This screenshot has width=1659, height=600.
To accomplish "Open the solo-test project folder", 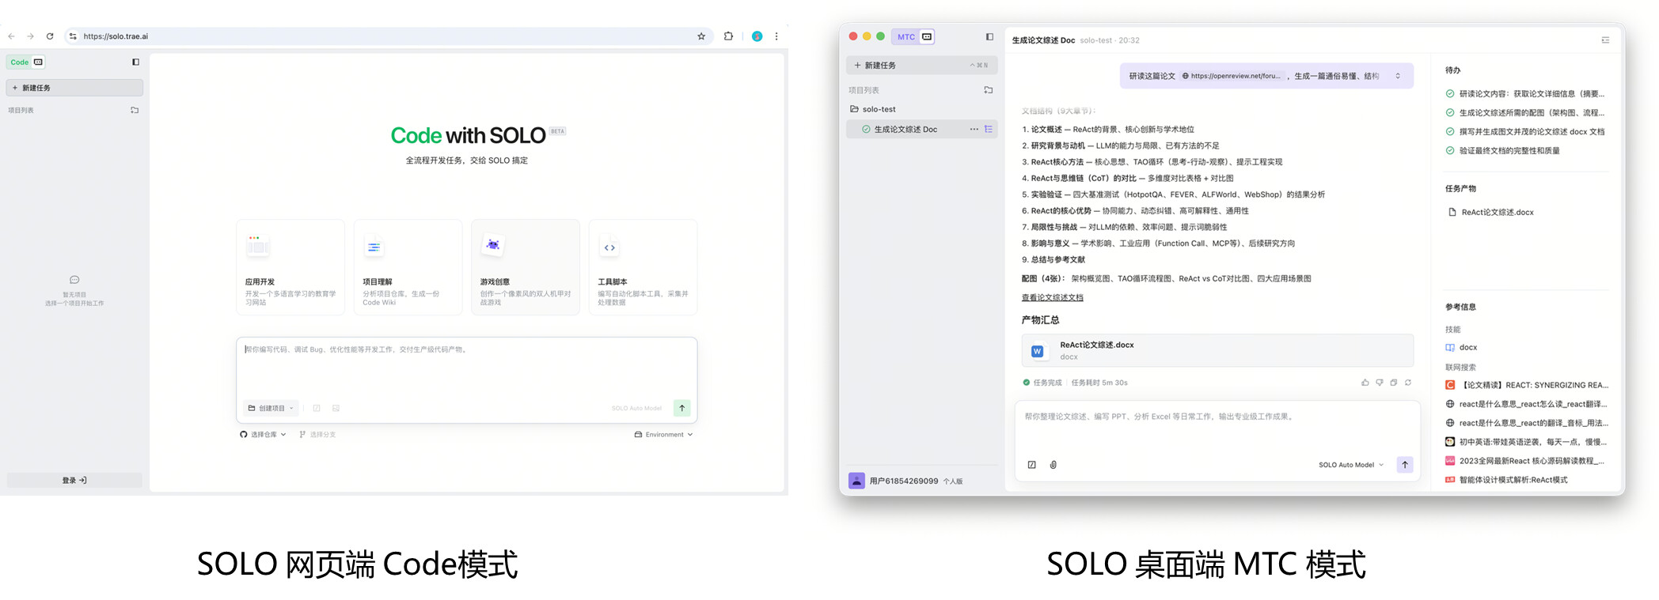I will point(879,109).
